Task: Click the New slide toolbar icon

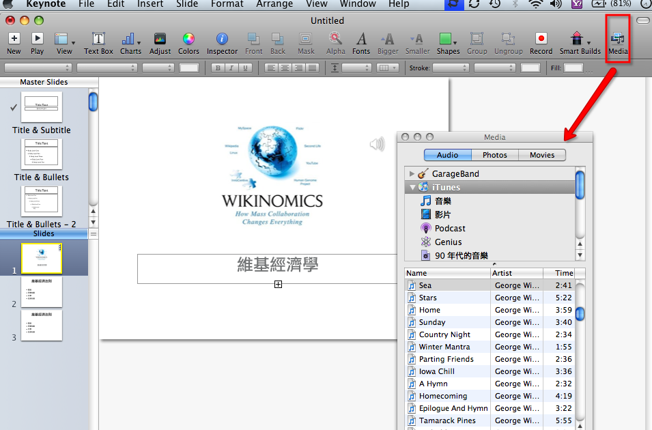Action: (14, 43)
